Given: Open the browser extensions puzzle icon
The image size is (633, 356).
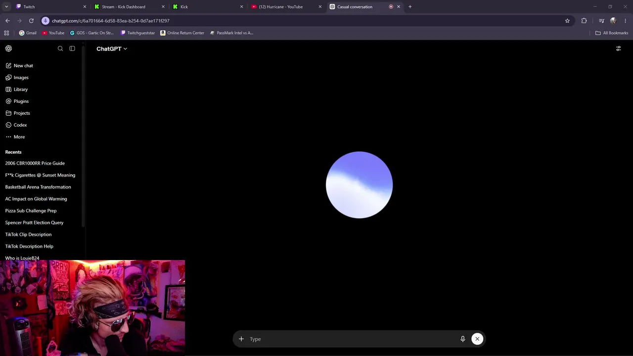Looking at the screenshot, I should [584, 21].
